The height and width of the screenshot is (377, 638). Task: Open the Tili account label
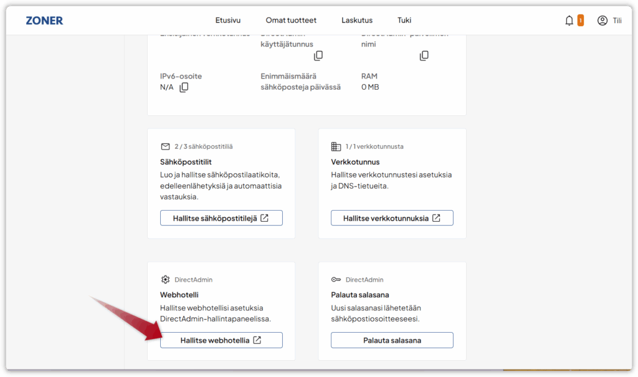click(x=617, y=21)
